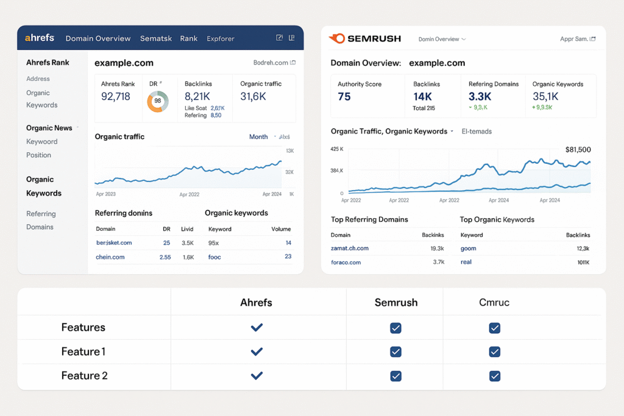Click Ahrefs checkmark in Feature 2 row
The height and width of the screenshot is (416, 624).
tap(257, 375)
